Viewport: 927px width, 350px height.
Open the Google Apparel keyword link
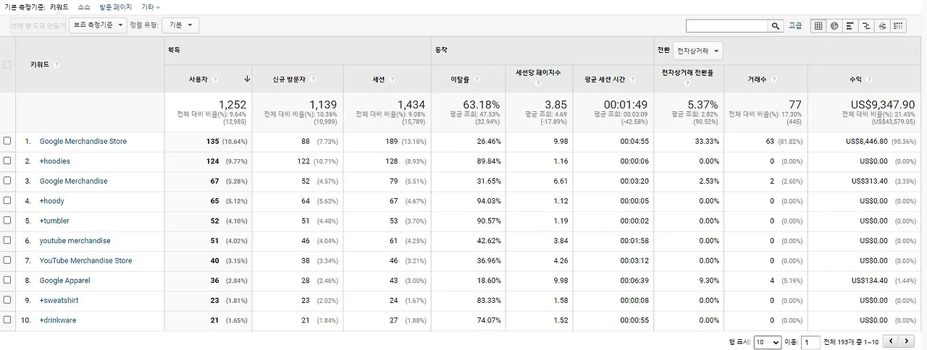pyautogui.click(x=64, y=280)
